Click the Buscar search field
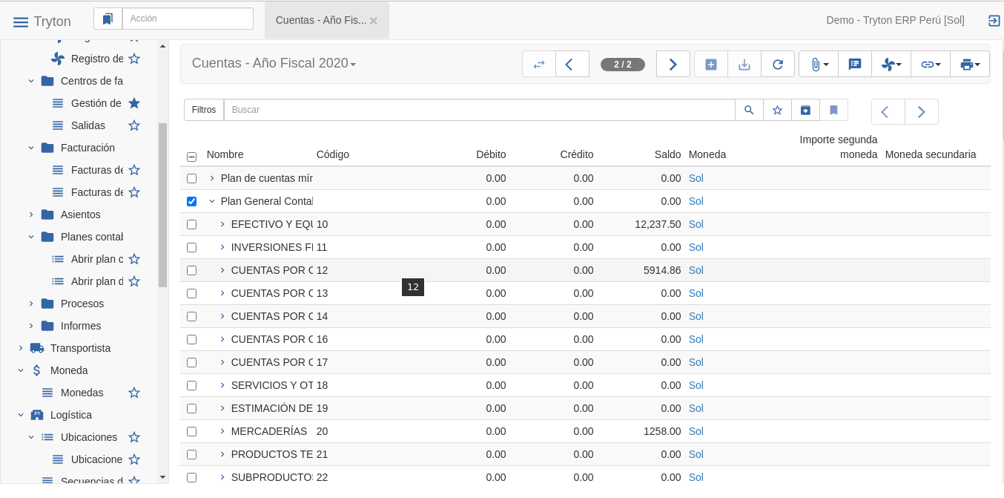The width and height of the screenshot is (1004, 498). [480, 110]
